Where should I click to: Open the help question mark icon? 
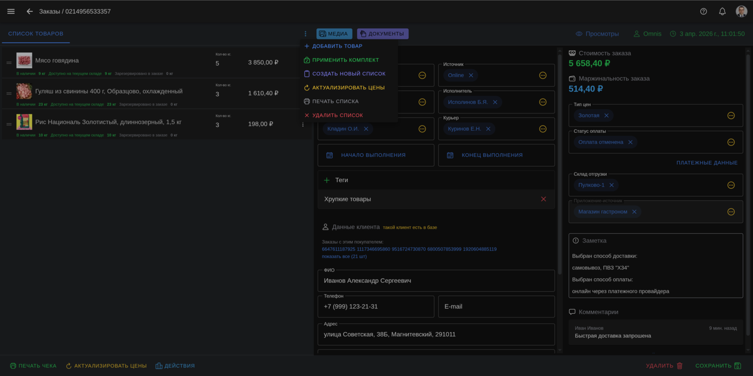click(x=703, y=12)
